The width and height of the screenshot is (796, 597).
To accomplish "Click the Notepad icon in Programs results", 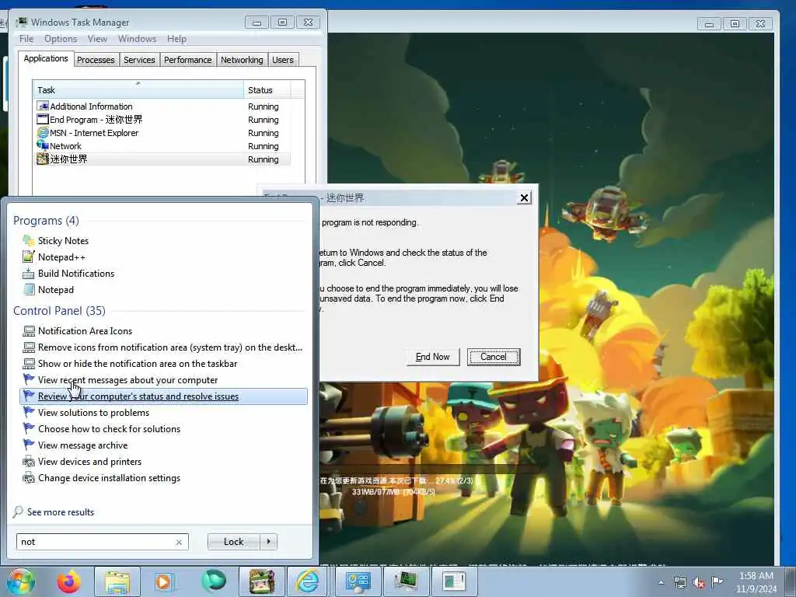I will click(29, 289).
